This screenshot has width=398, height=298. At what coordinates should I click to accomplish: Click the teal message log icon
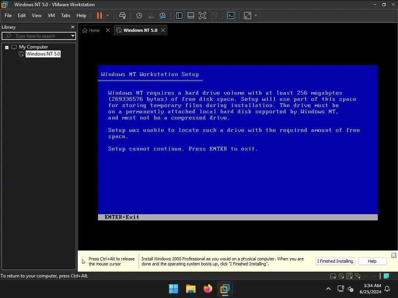click(386, 276)
